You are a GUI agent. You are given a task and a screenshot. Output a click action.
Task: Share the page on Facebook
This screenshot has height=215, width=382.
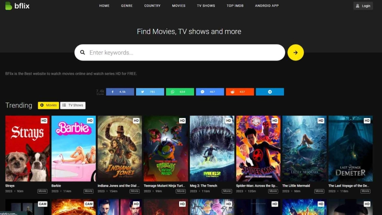point(120,91)
